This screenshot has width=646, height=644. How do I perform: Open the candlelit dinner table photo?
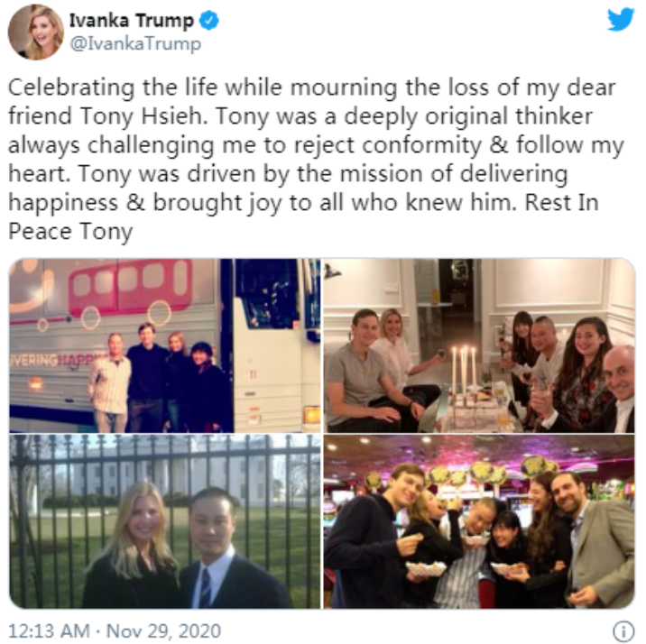point(479,345)
